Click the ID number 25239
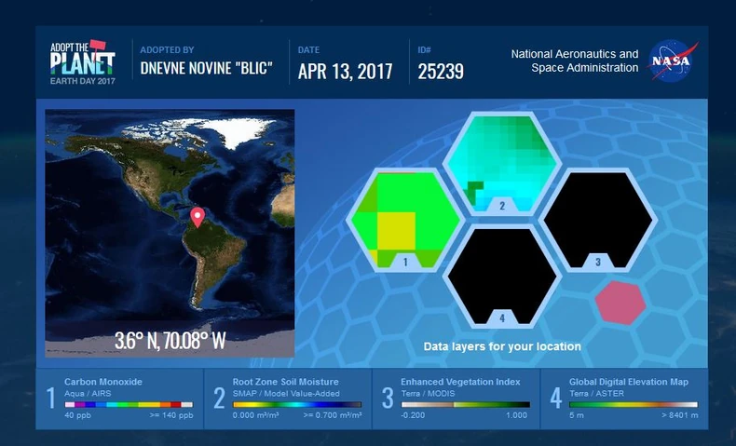 pyautogui.click(x=441, y=72)
